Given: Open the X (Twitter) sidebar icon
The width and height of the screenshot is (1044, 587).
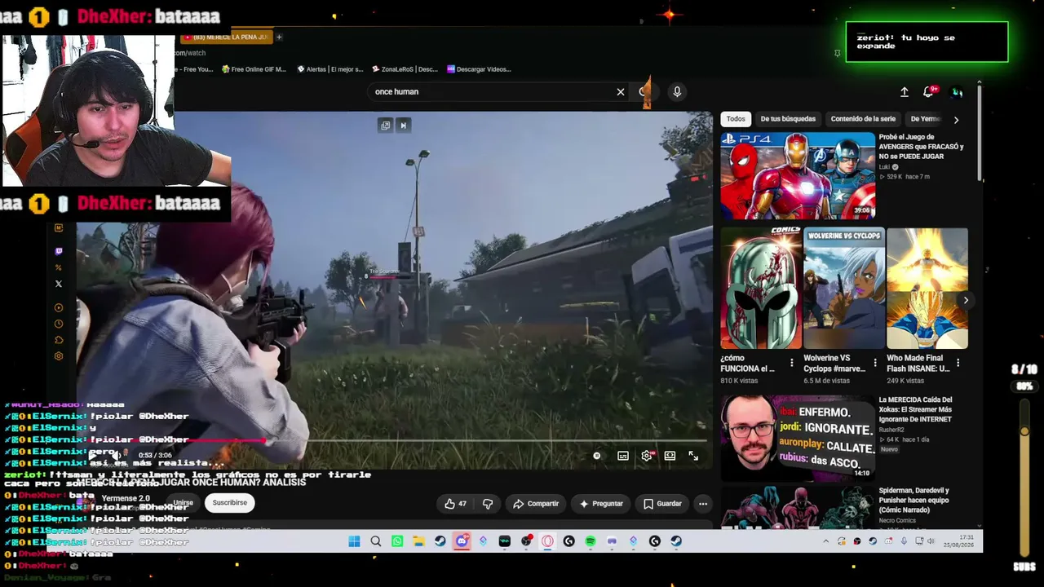Looking at the screenshot, I should tap(58, 284).
